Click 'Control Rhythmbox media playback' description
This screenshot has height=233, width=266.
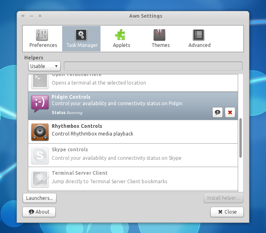92,134
